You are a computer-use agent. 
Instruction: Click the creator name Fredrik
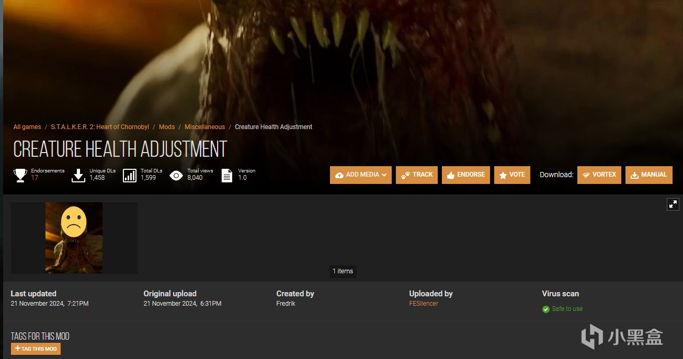point(286,304)
